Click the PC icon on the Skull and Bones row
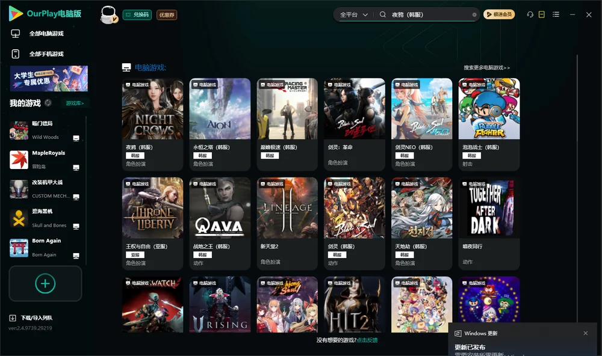This screenshot has height=356, width=602. (76, 226)
